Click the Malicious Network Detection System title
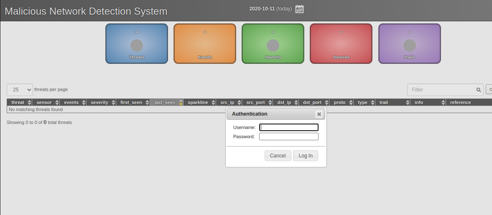Screen dimensions: 492x215 [x=86, y=11]
